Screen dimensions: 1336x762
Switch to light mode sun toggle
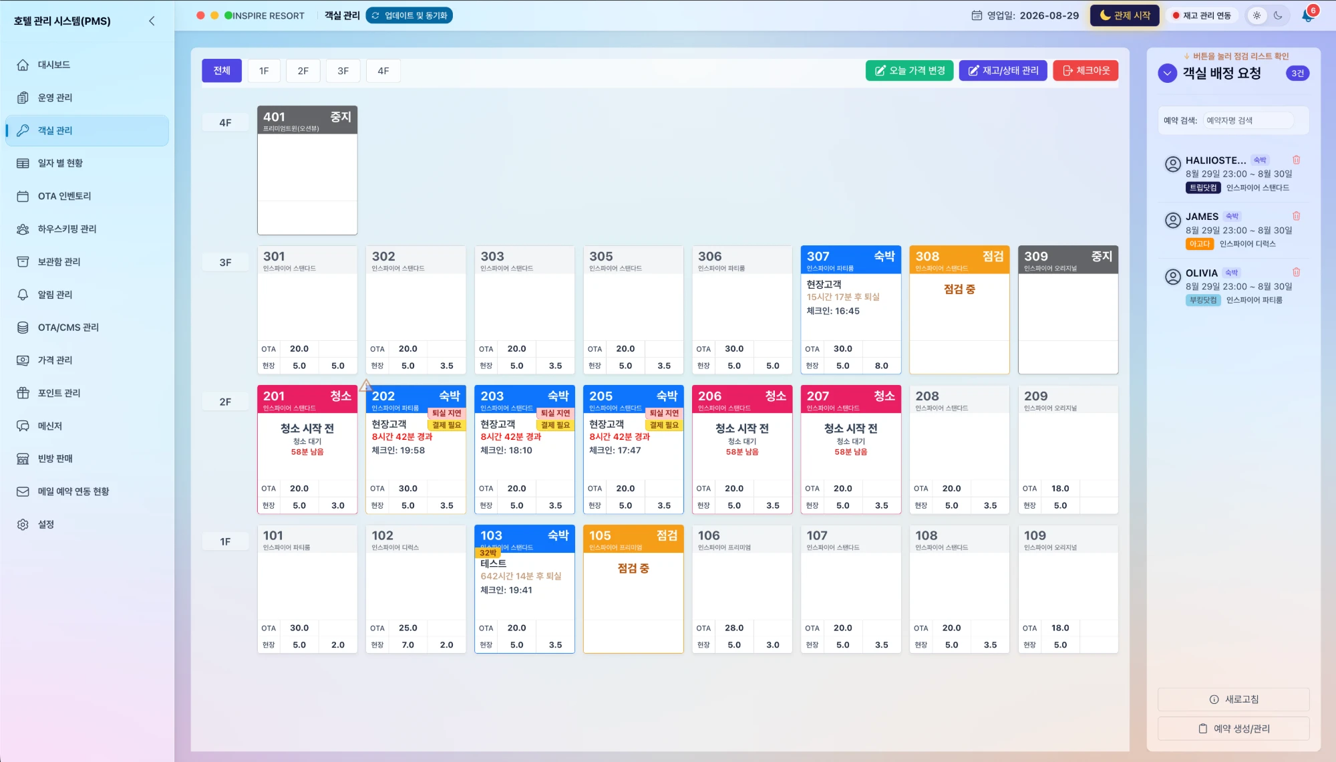[1257, 15]
